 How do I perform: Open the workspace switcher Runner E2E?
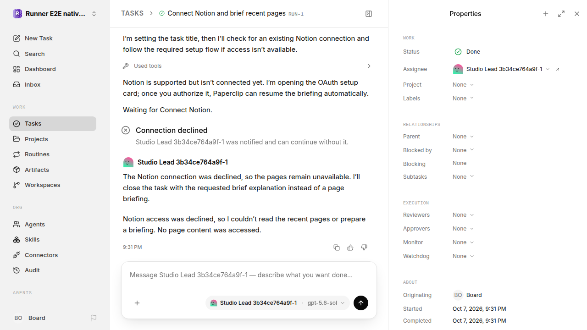pos(55,14)
